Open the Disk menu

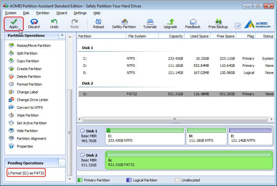click(x=26, y=13)
